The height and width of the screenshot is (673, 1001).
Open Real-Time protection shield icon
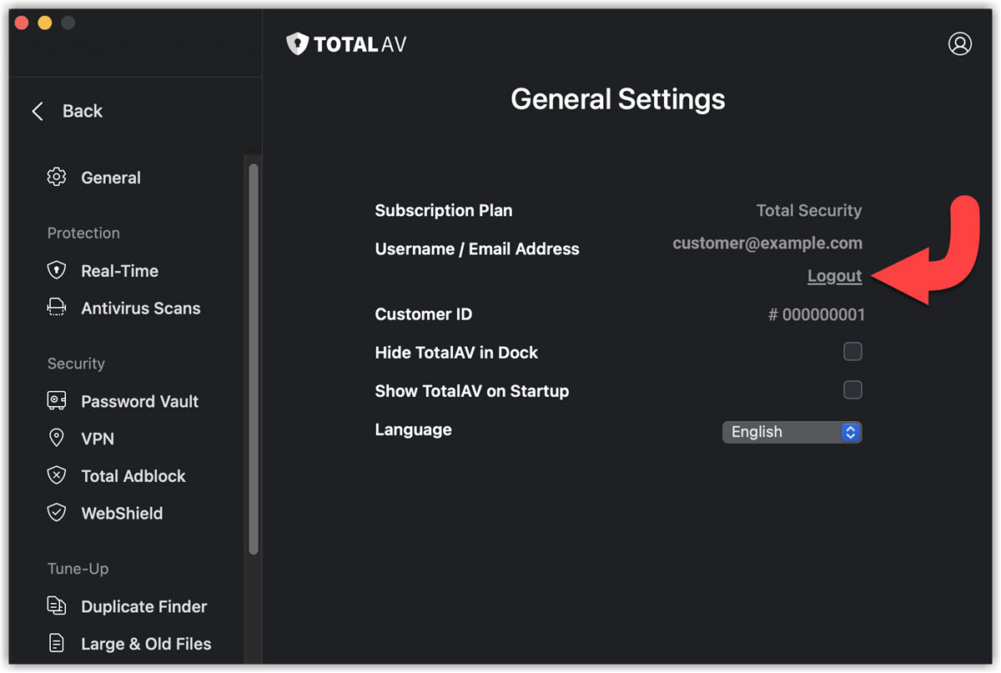click(57, 271)
